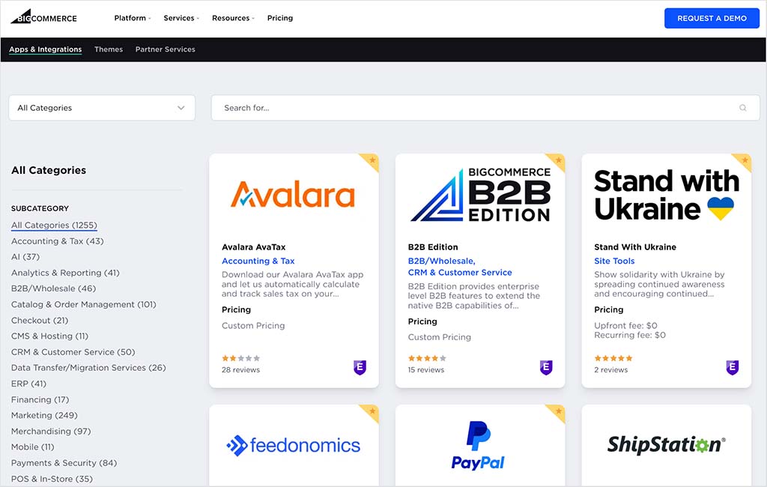Click the search magnifier icon
The image size is (767, 487).
(x=742, y=108)
